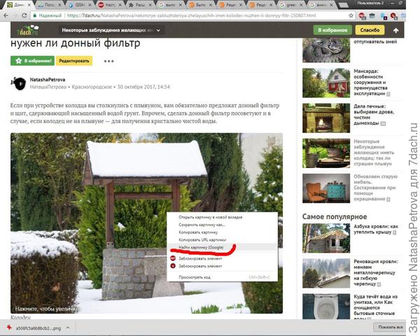Expand the downloaded file options arrow

(71, 327)
